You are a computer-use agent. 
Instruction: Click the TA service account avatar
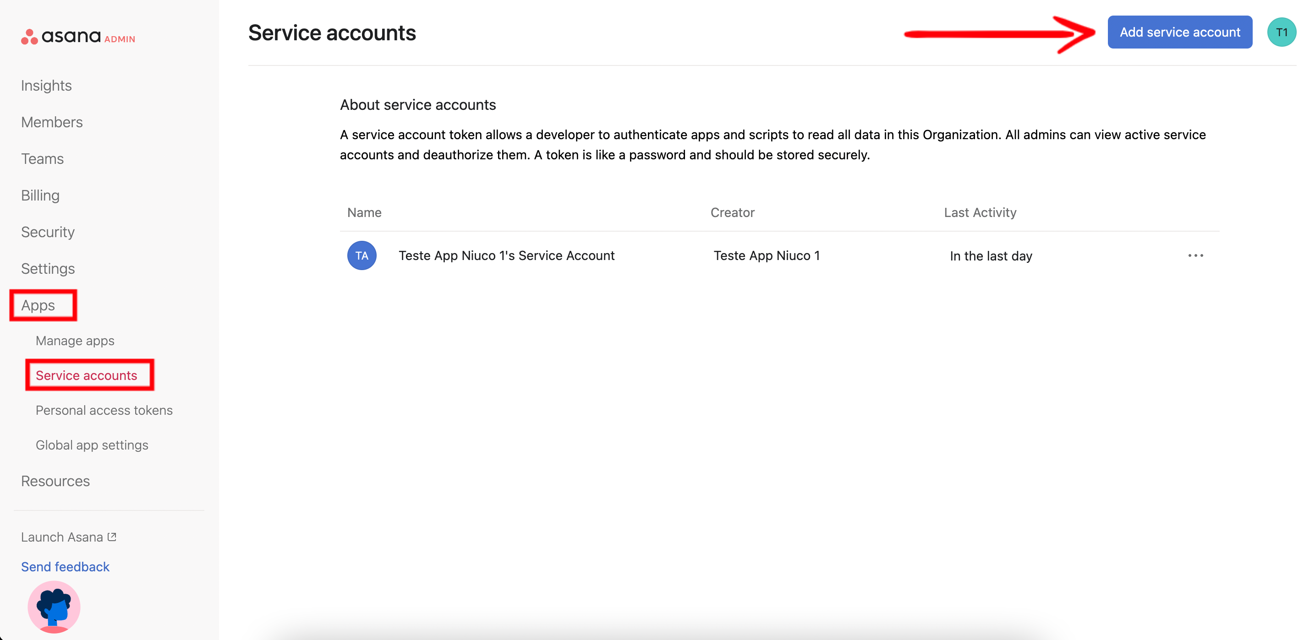[362, 255]
